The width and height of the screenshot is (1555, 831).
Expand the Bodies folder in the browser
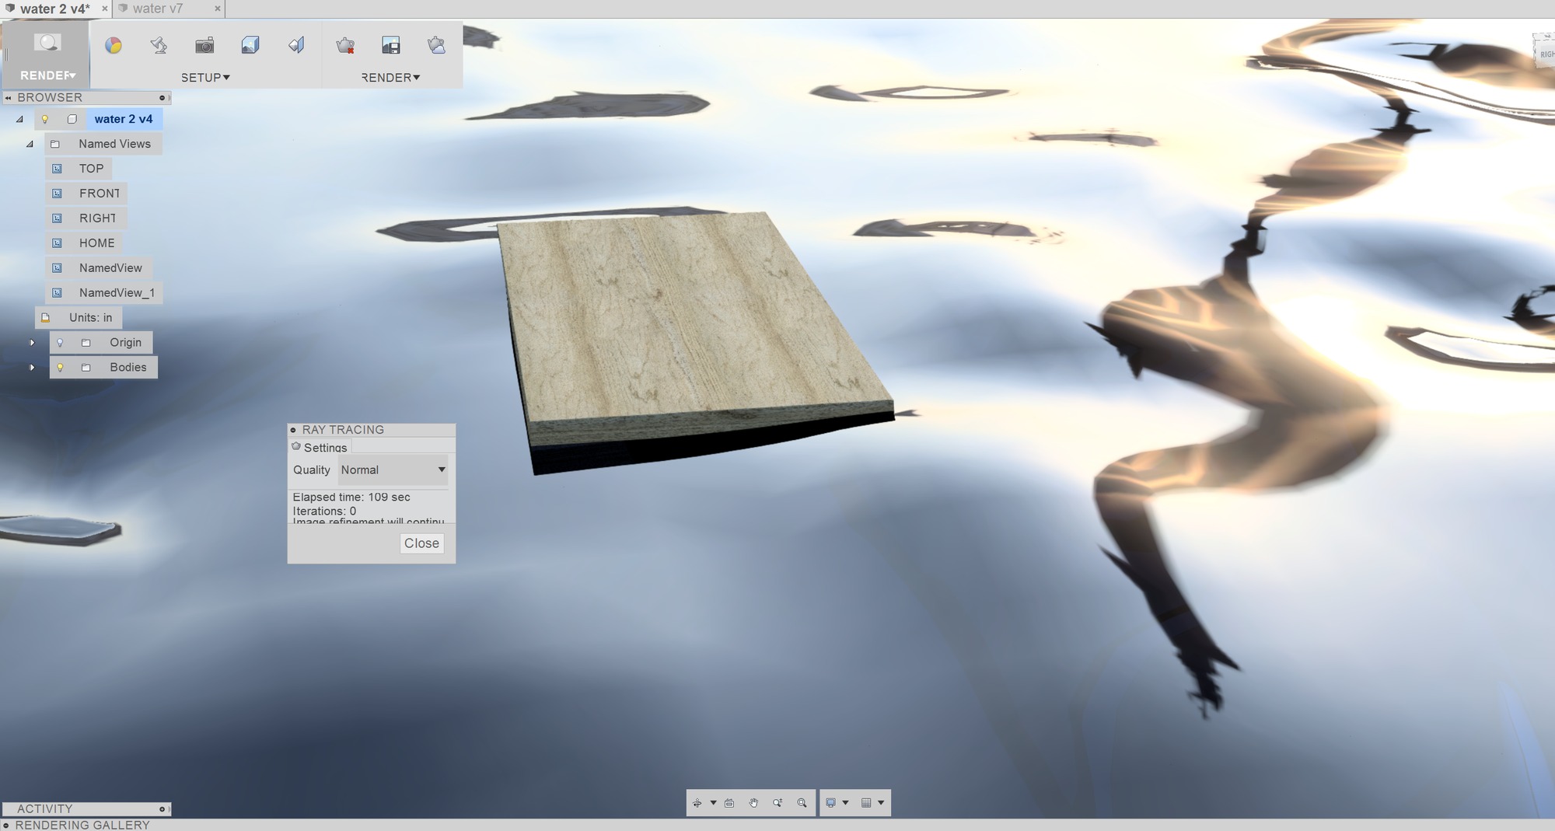(32, 367)
